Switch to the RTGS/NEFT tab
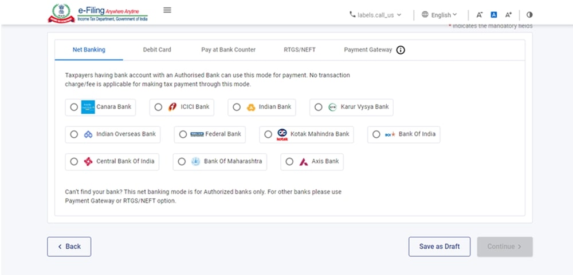Screen dimensions: 573x275 (x=299, y=50)
